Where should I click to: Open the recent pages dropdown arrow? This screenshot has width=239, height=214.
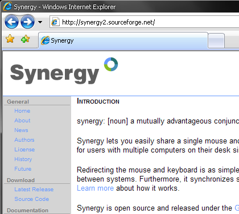40,22
